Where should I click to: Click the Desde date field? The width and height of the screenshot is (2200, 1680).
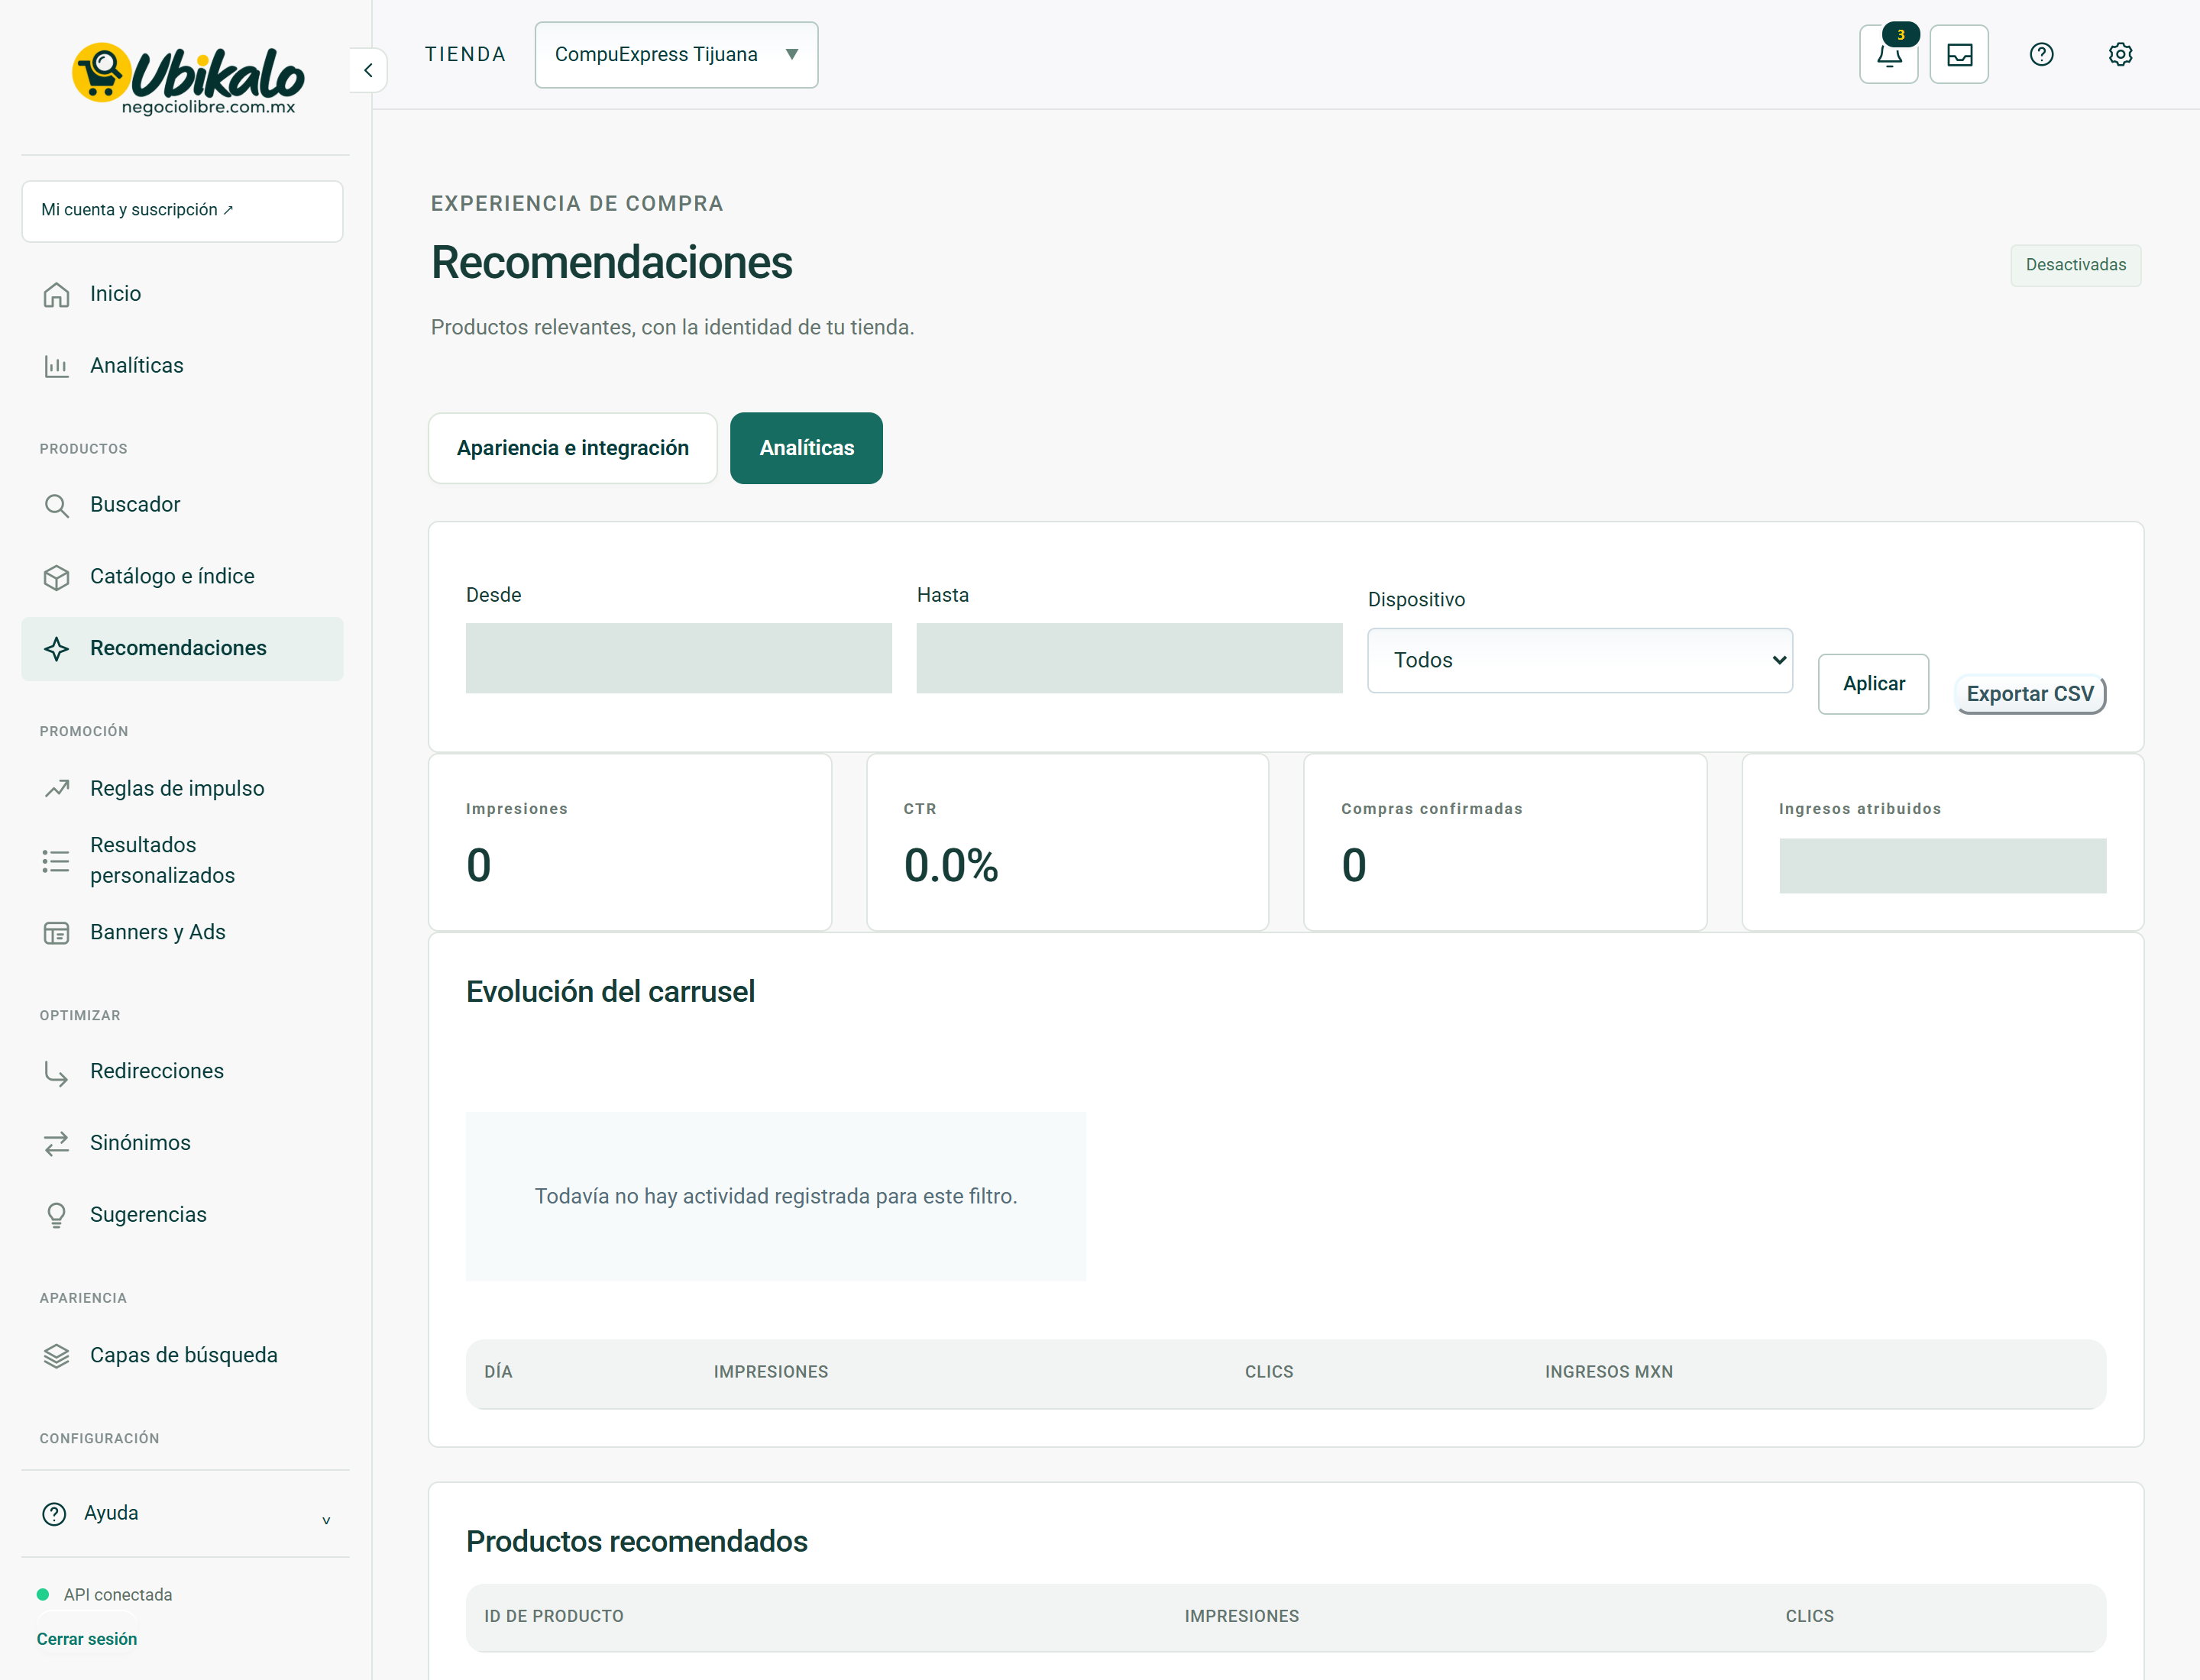coord(678,658)
